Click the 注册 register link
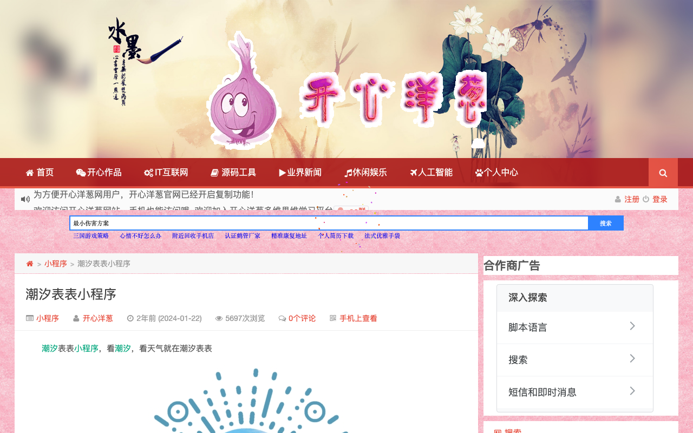Viewport: 693px width, 433px height. 632,199
